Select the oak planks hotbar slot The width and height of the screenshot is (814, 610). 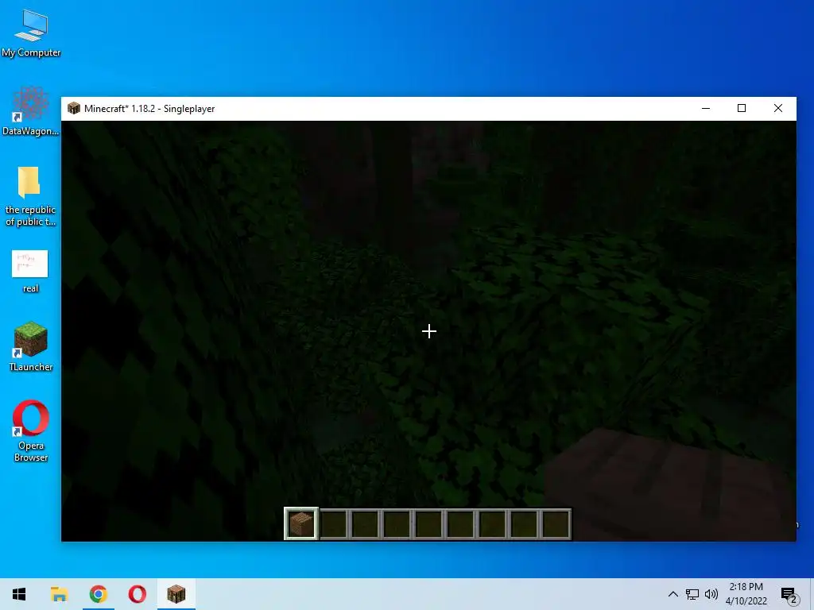301,524
